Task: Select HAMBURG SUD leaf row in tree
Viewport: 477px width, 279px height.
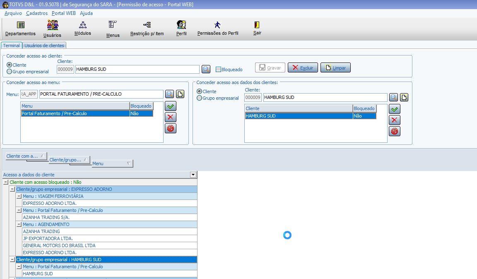Action: (110, 274)
